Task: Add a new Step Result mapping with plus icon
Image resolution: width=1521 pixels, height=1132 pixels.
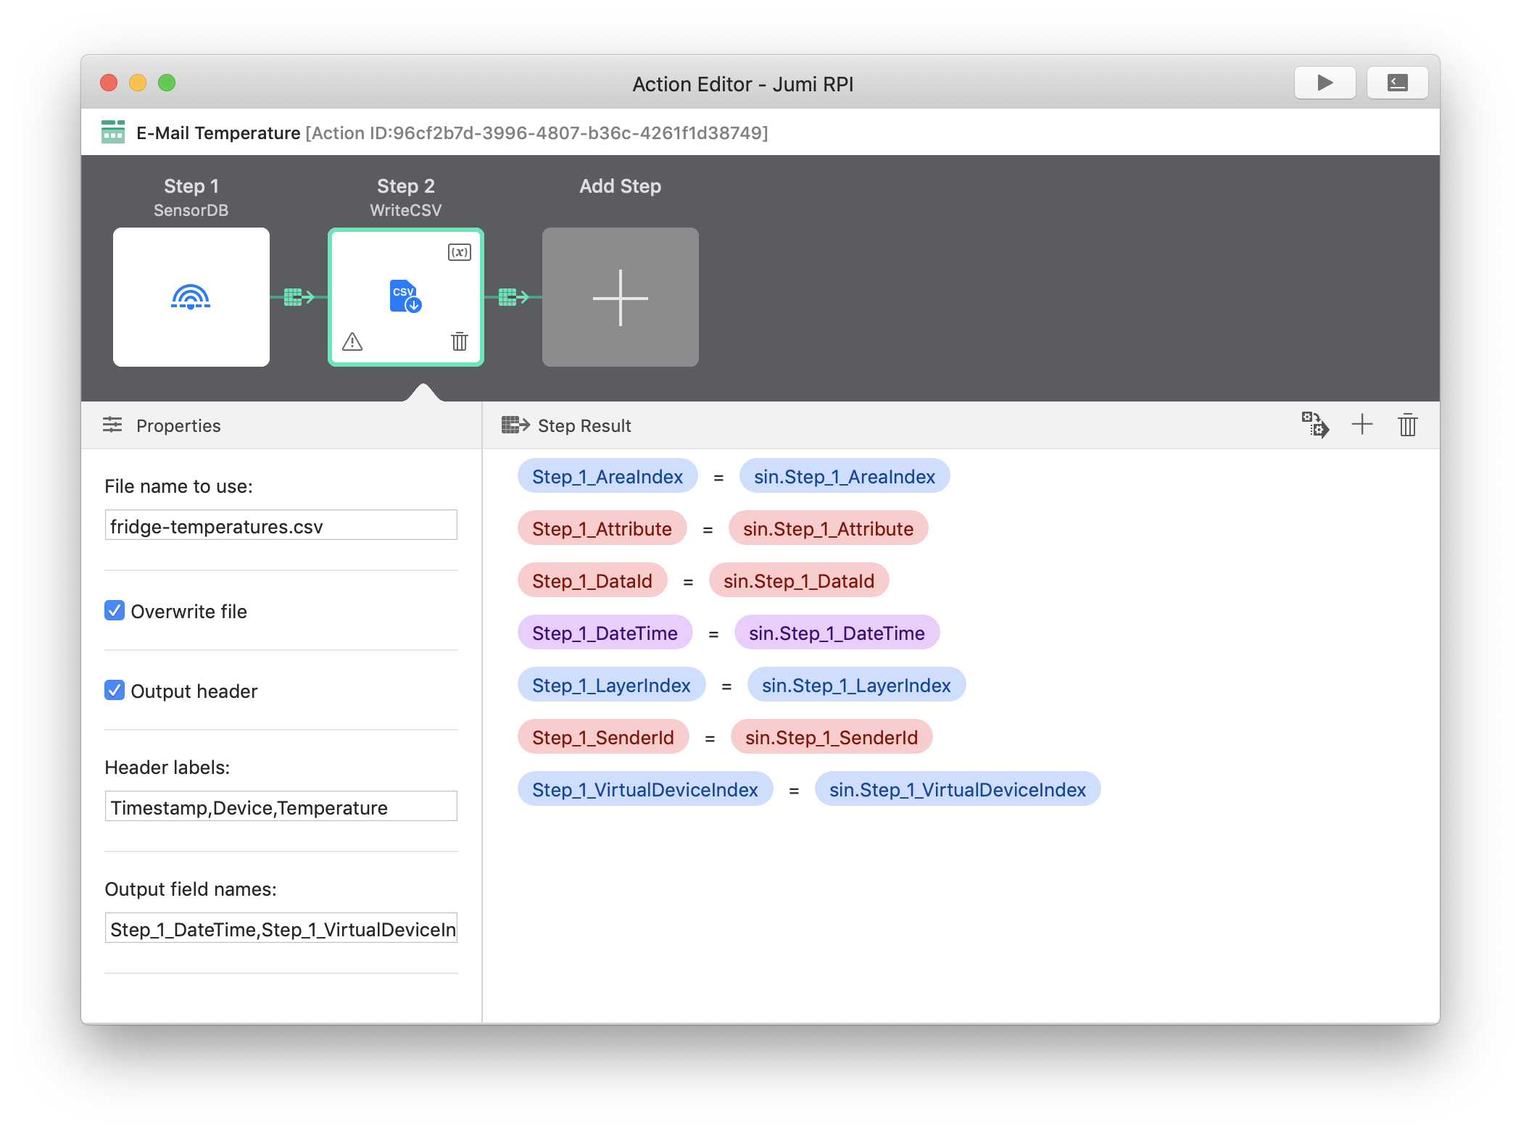Action: (x=1362, y=425)
